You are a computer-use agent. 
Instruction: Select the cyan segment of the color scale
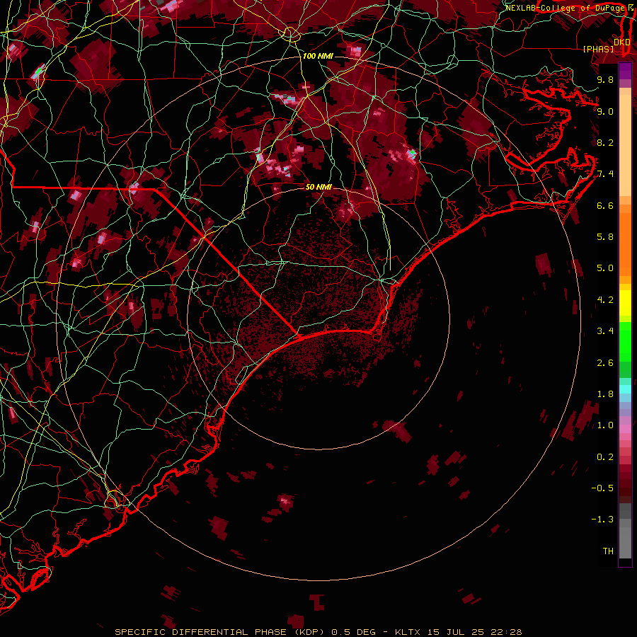coord(625,389)
